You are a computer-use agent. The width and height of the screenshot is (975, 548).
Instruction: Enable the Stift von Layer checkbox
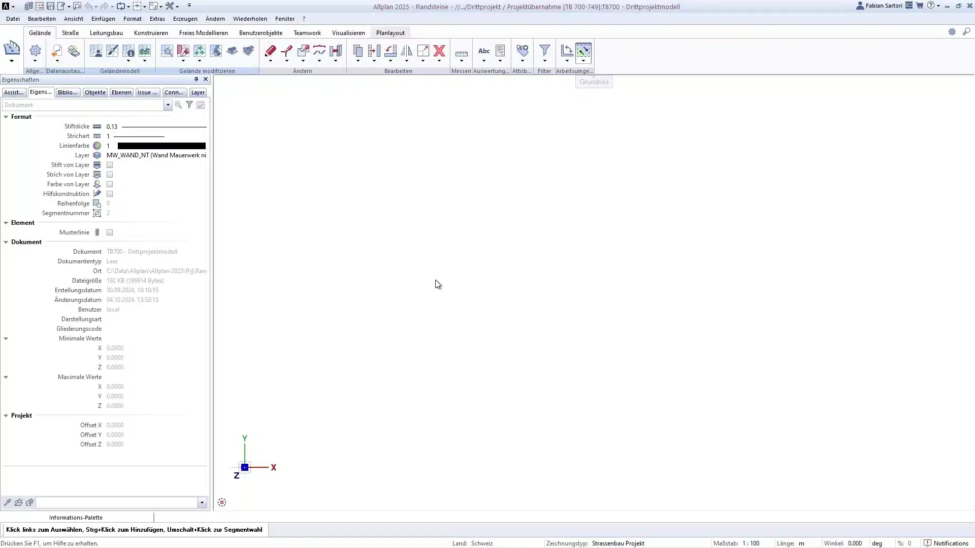[109, 165]
